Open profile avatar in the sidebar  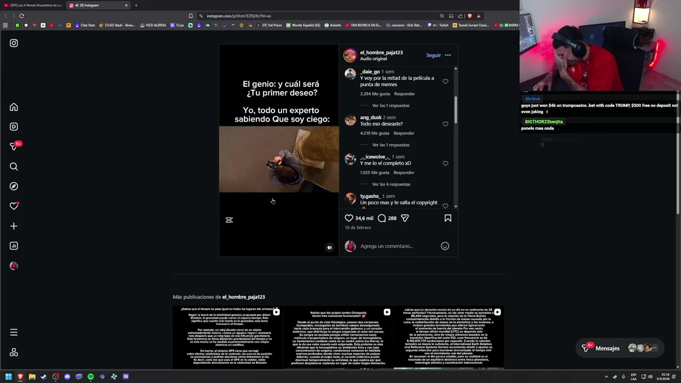[x=14, y=265]
